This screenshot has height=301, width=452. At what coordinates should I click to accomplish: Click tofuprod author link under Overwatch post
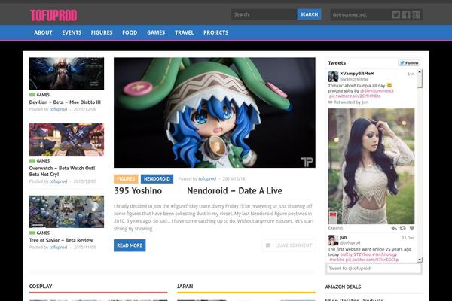pos(58,181)
